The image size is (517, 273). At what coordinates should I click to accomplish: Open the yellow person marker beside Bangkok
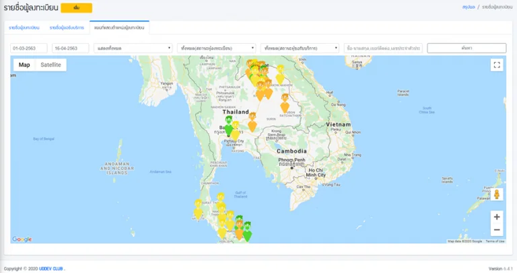pos(236,130)
